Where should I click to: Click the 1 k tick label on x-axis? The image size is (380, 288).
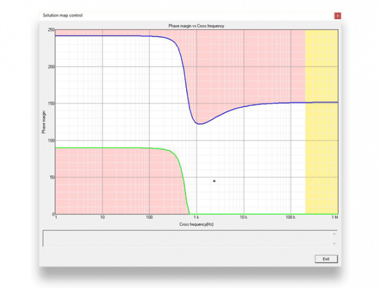[x=196, y=218]
